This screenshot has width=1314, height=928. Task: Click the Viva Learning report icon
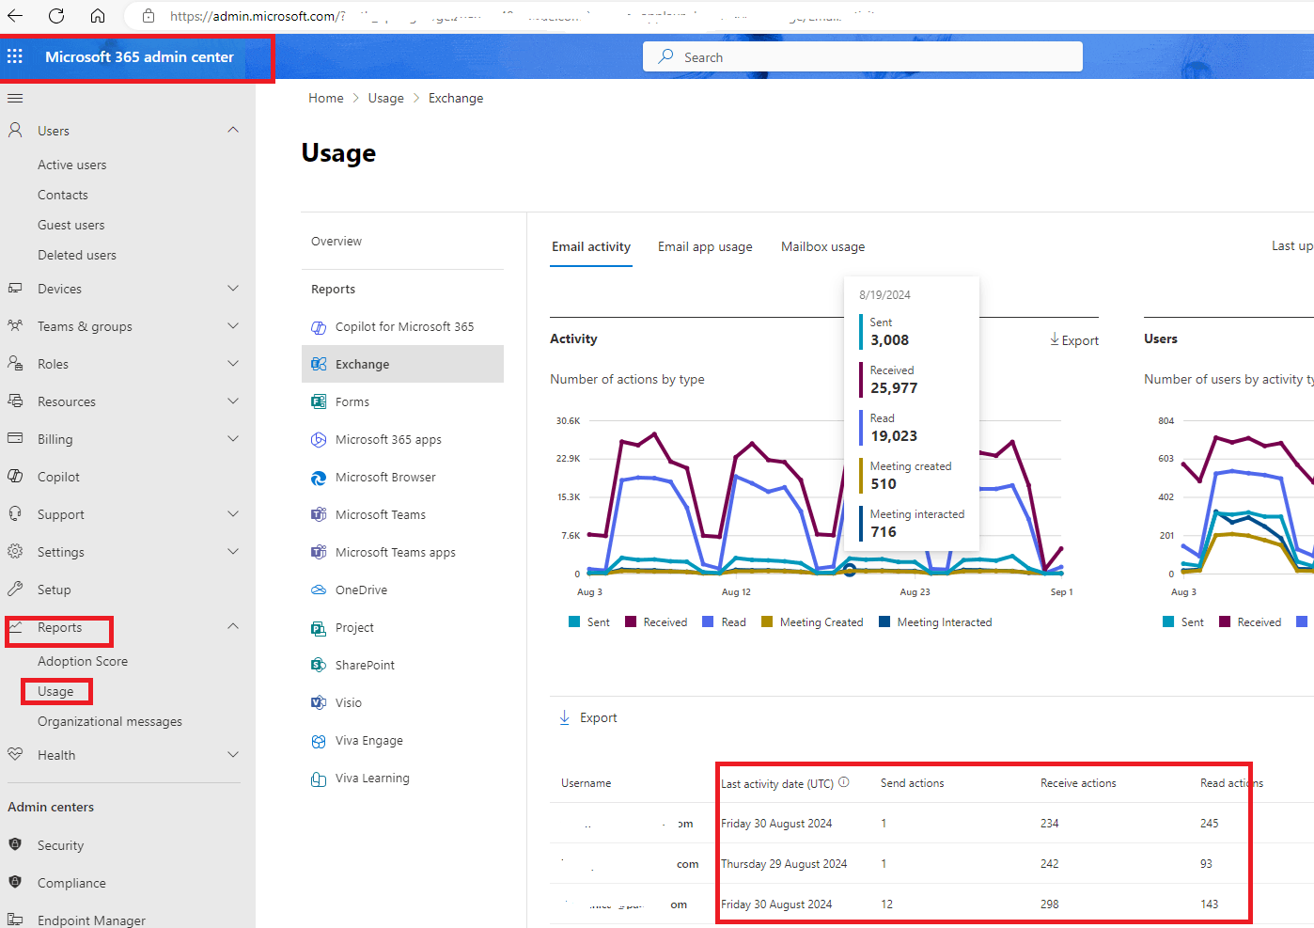pos(319,779)
